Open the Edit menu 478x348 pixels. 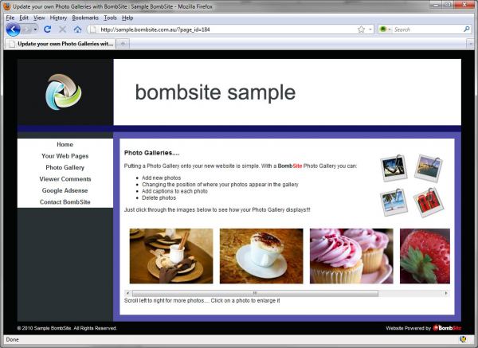pyautogui.click(x=24, y=18)
